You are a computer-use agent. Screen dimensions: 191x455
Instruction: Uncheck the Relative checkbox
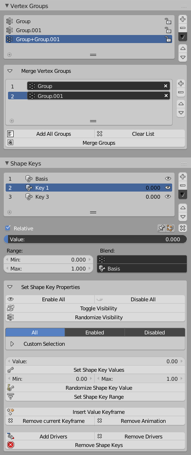click(x=8, y=228)
